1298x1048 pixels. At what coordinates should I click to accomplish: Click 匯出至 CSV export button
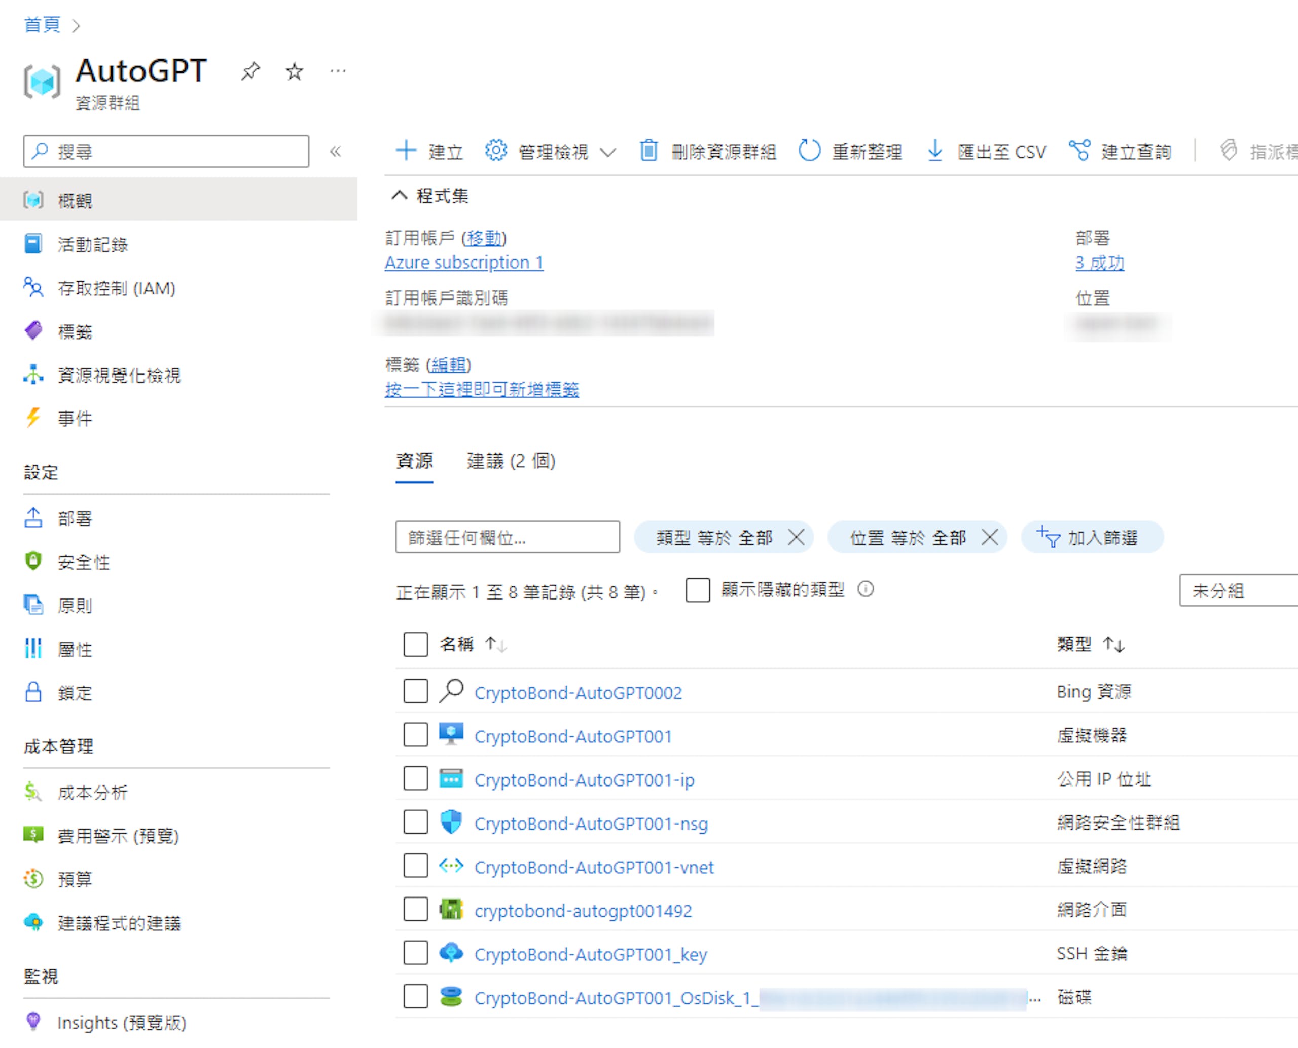(x=986, y=152)
